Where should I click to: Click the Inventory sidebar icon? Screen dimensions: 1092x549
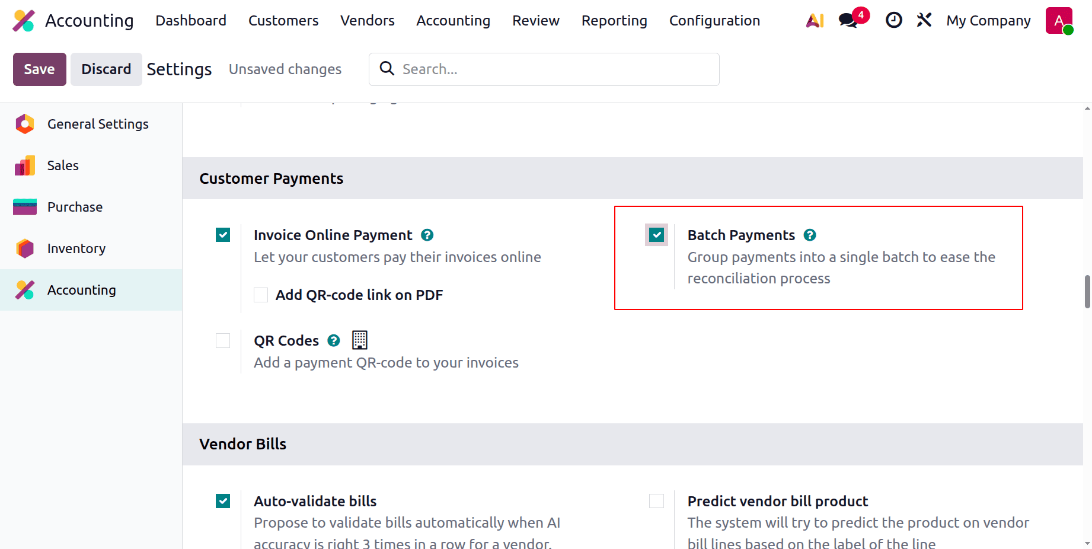pos(25,248)
